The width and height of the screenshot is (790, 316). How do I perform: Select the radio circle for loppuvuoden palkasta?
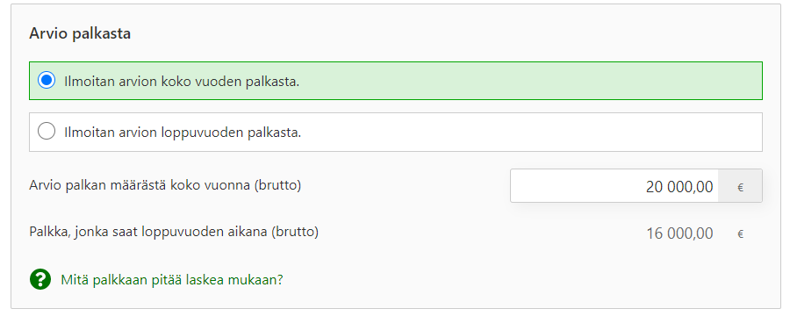(x=47, y=132)
